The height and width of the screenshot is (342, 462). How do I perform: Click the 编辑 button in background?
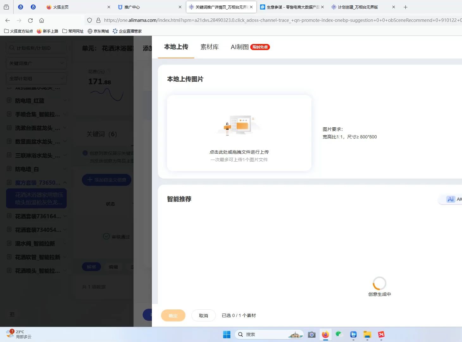click(113, 267)
